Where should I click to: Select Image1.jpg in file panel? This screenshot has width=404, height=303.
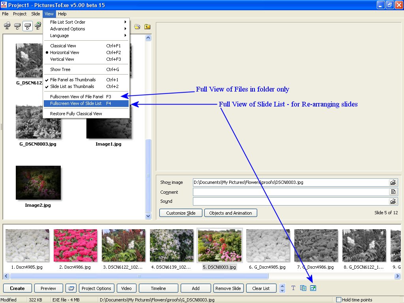109,129
